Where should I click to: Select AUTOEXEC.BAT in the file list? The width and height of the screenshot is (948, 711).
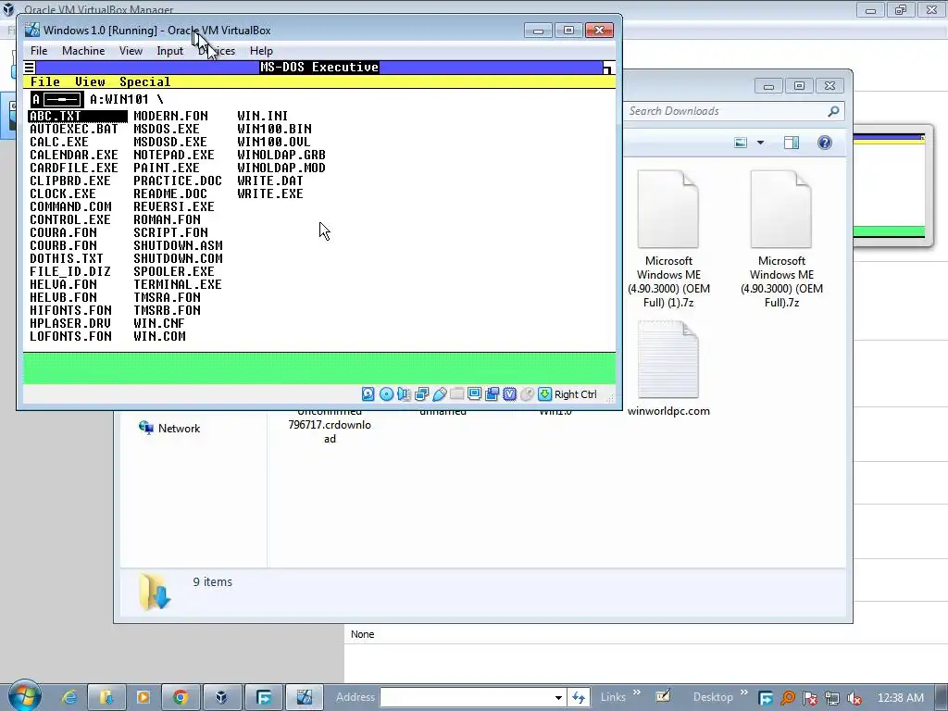point(74,130)
